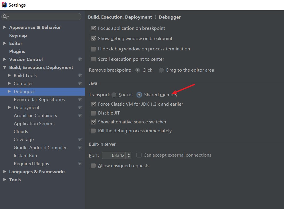
Task: Expand the Debugger subtree arrow
Action: pos(9,91)
